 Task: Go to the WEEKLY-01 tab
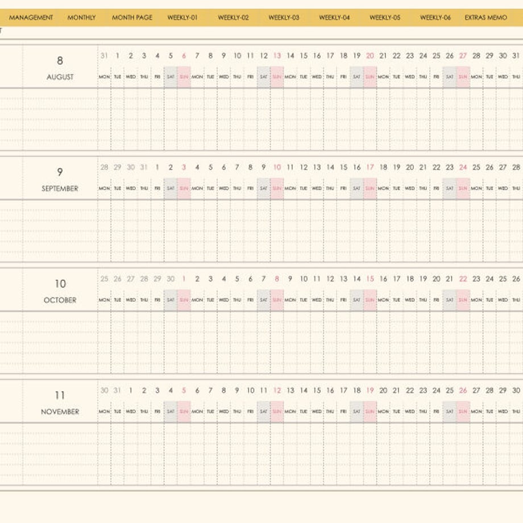click(182, 18)
